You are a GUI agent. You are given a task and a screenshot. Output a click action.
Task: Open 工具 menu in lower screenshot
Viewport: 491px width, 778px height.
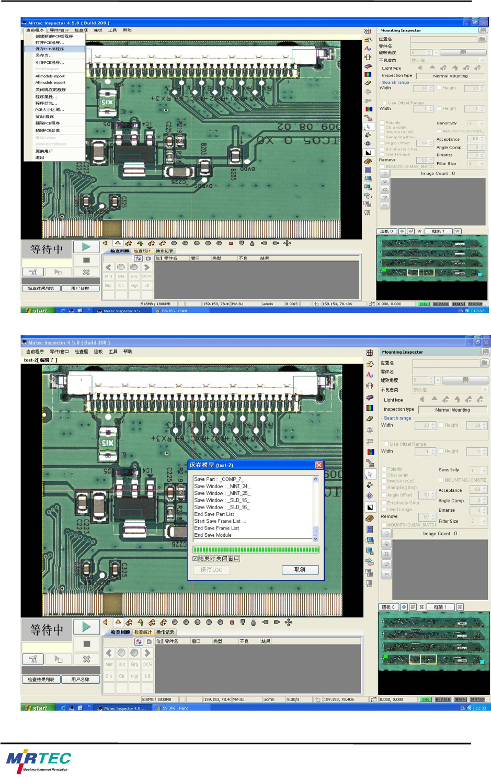(113, 352)
